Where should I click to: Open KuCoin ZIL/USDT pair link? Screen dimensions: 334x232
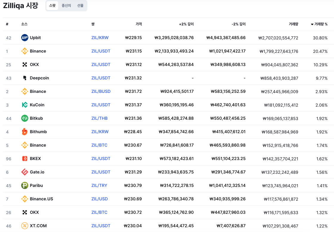101,105
